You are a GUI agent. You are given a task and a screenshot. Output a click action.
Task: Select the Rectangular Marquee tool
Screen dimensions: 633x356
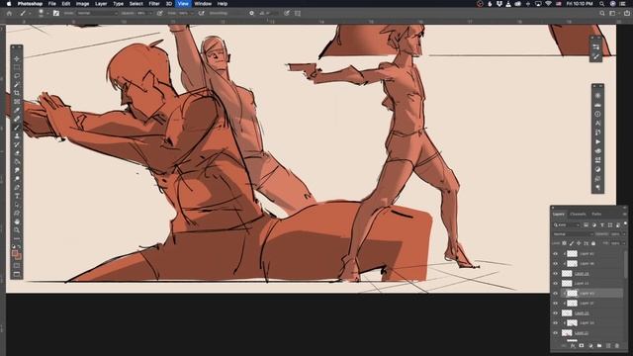pos(17,67)
